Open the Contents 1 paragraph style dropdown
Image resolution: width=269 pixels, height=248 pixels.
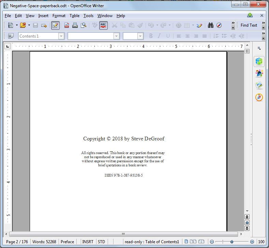click(61, 36)
